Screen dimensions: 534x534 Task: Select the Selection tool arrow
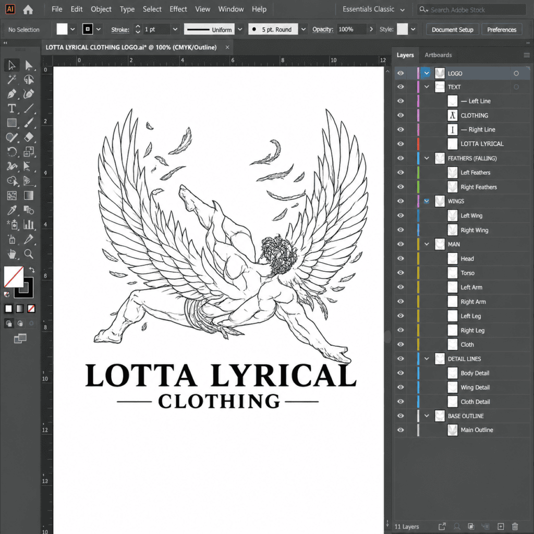[11, 65]
